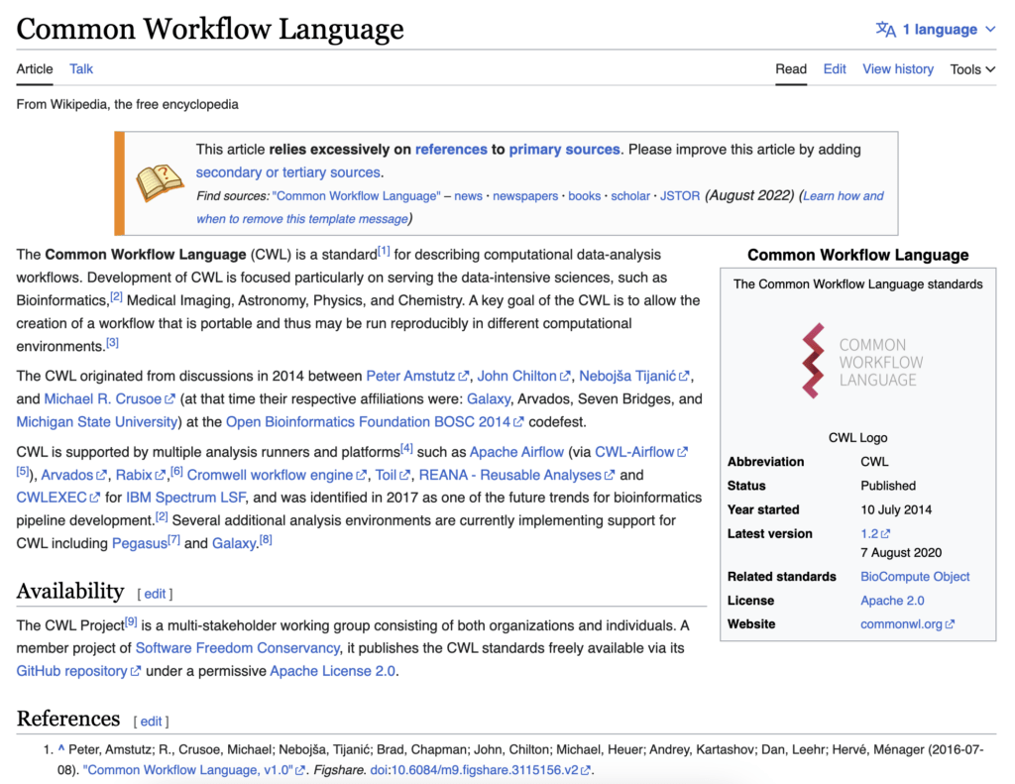Open Open Bioinformatics Foundation BOSC 2014 link
1015x784 pixels.
(x=374, y=422)
